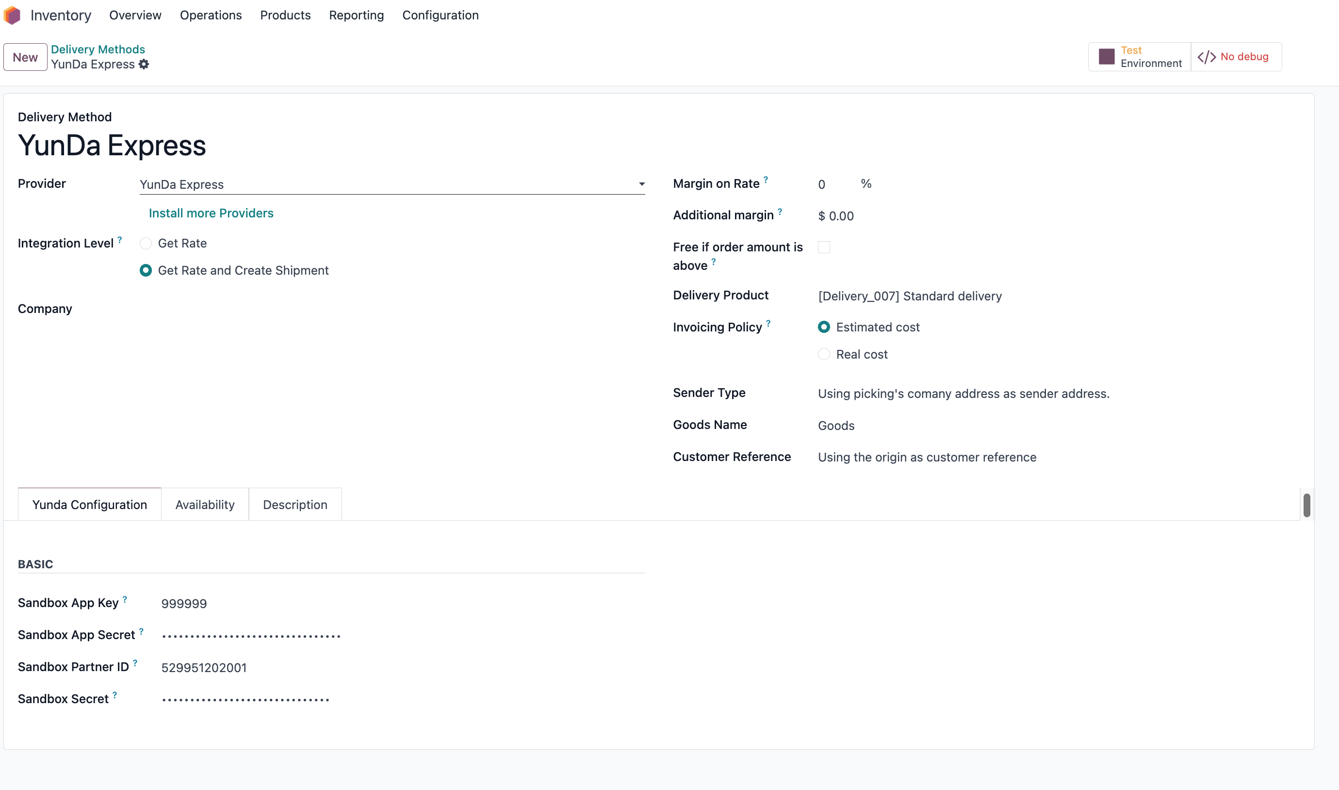Open the gear actions menu beside YunDa Express

point(144,65)
